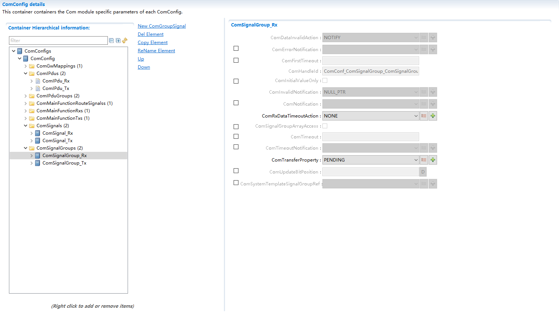Click the green plus beside ComRxDataTimeoutAction
The image size is (559, 313).
(x=433, y=116)
